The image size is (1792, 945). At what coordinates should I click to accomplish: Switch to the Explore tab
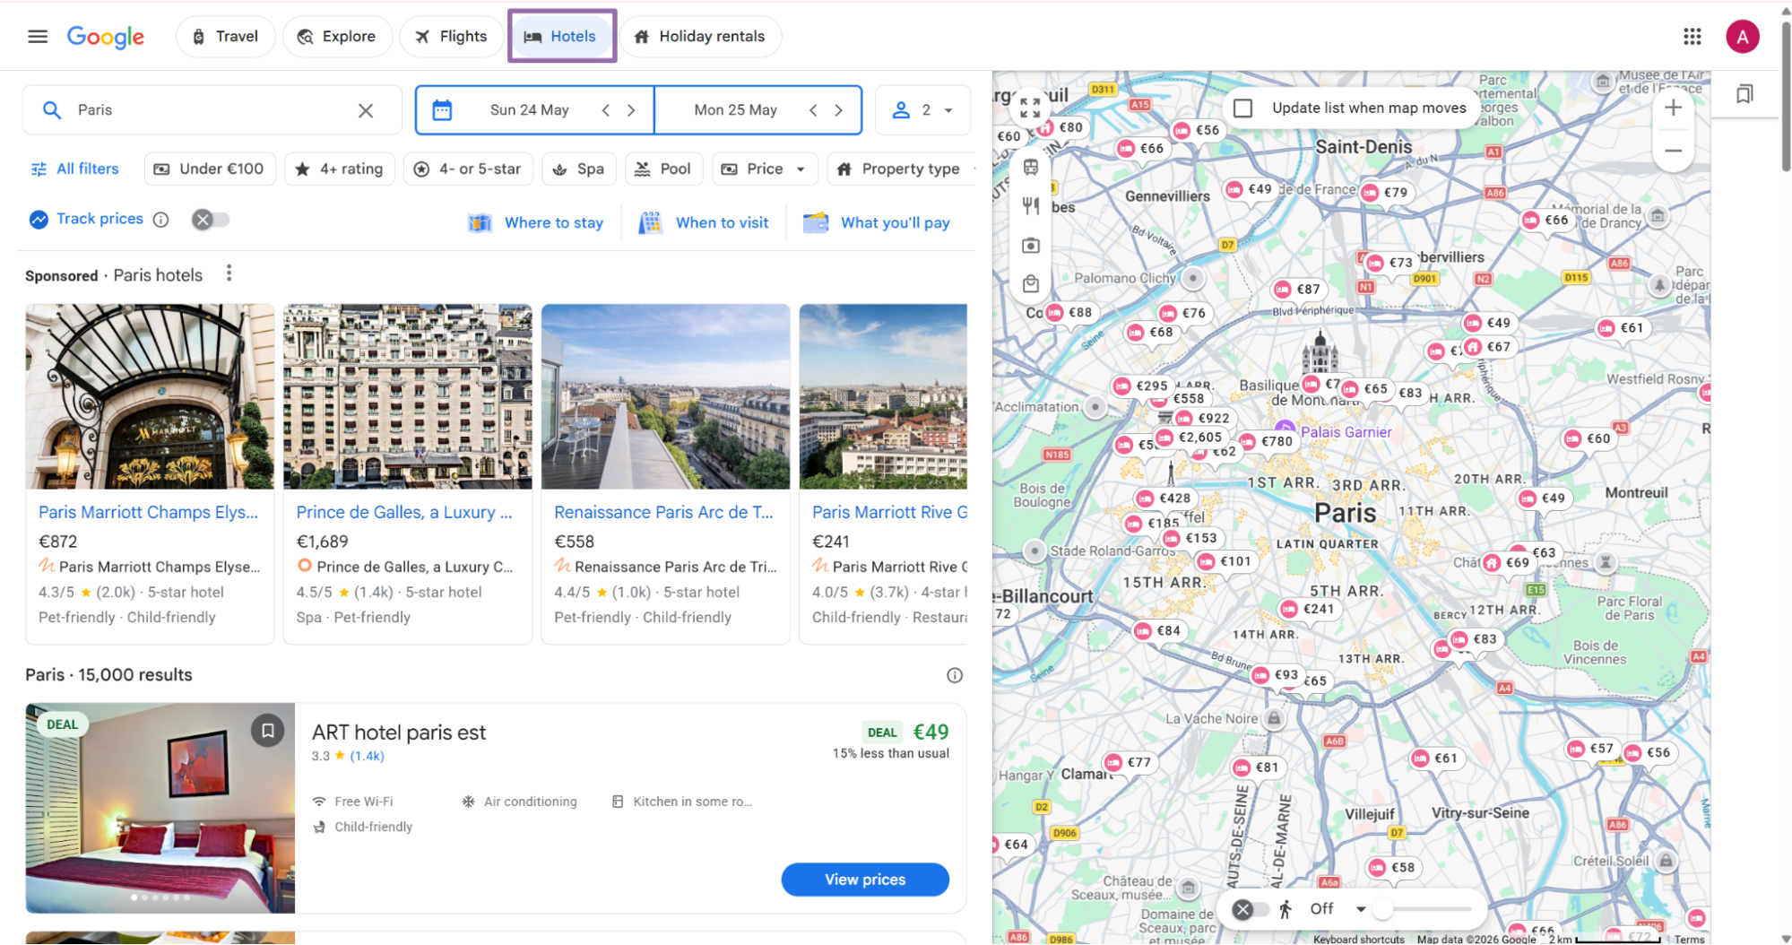coord(337,37)
